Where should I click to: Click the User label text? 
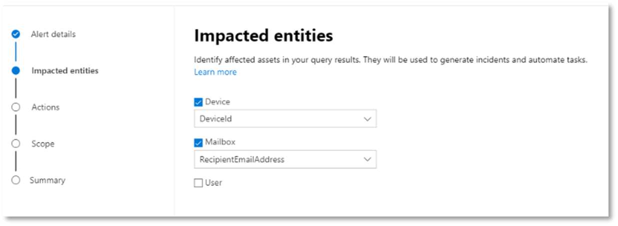213,182
